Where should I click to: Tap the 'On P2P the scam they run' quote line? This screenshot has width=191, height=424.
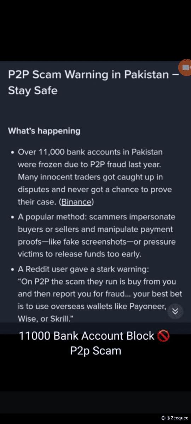(97, 282)
